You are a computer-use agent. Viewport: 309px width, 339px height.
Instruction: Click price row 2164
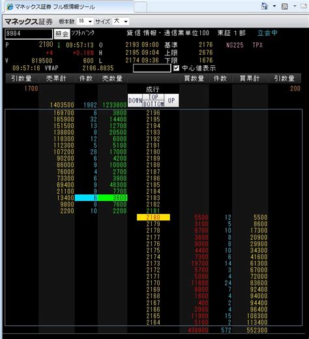pyautogui.click(x=153, y=322)
